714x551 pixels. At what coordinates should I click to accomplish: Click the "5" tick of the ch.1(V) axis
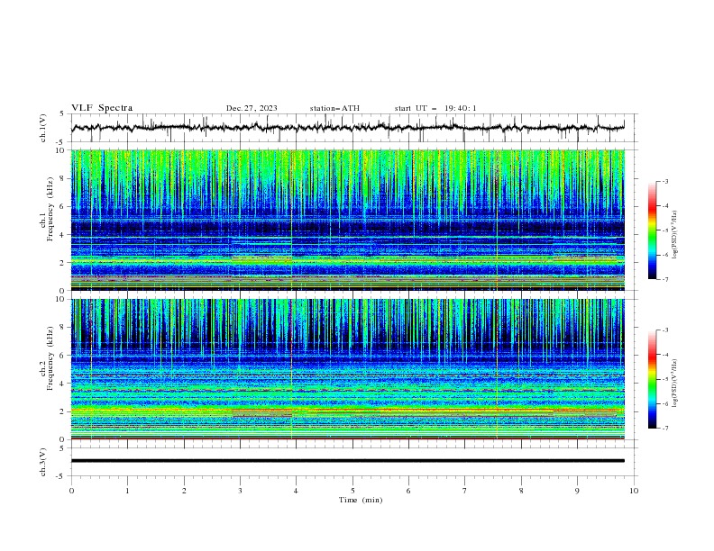(x=61, y=113)
